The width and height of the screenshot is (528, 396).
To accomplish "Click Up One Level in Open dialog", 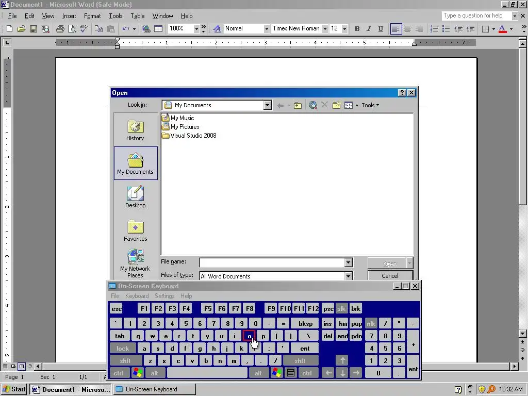I will (298, 105).
